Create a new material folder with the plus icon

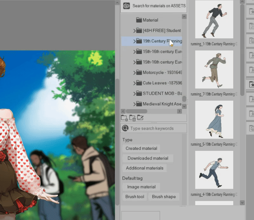tap(124, 118)
